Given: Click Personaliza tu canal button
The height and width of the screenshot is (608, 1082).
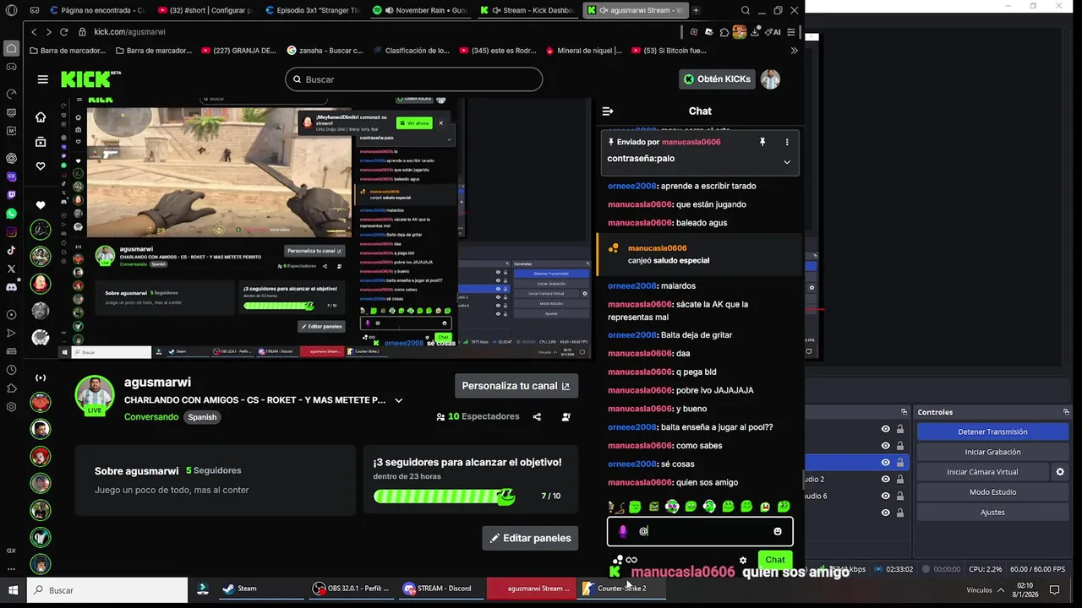Looking at the screenshot, I should 516,386.
